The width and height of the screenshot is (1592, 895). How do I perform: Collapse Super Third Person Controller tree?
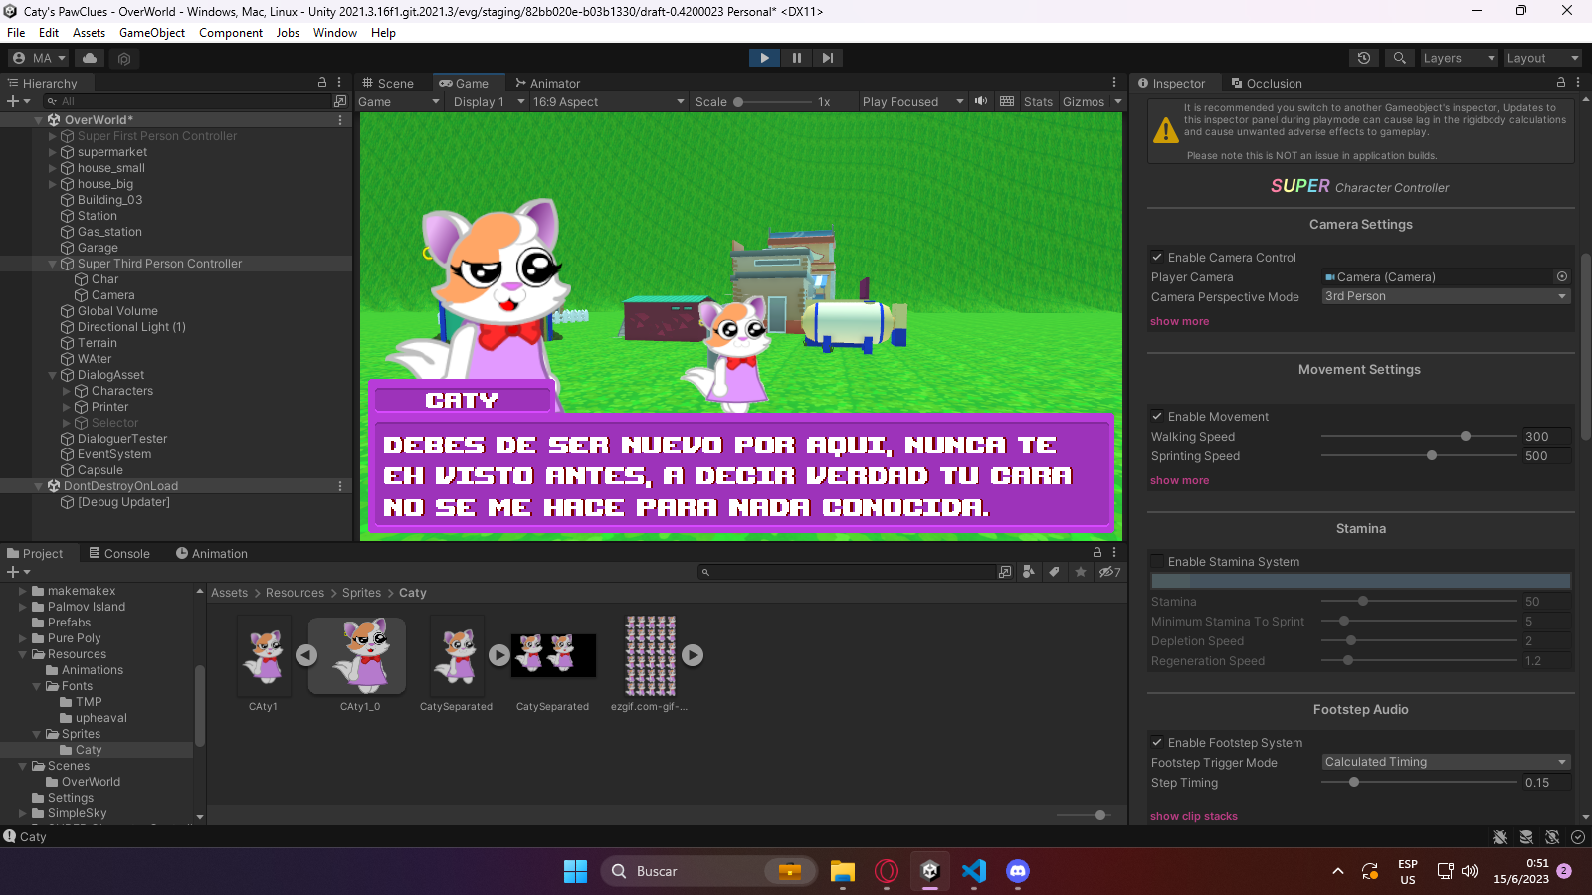[x=53, y=264]
